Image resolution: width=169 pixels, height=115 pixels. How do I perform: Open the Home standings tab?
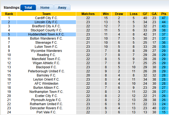(x=45, y=8)
